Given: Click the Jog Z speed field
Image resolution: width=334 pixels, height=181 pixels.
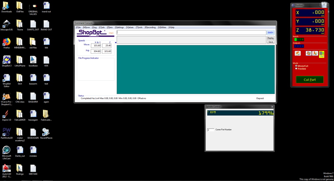Looking at the screenshot, I should [107, 51].
